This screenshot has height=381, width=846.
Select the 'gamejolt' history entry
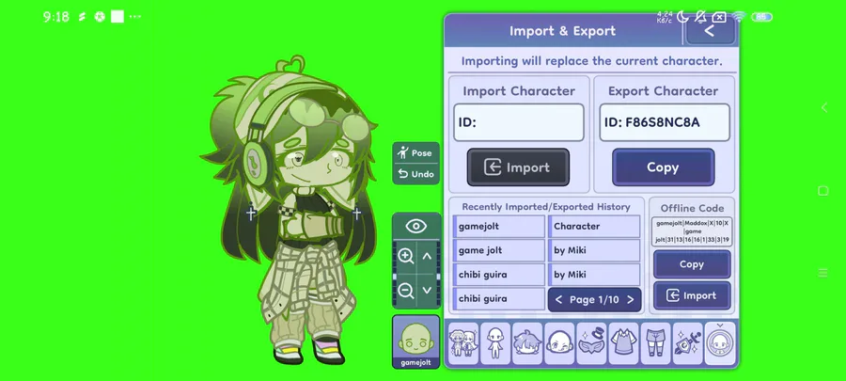(x=499, y=226)
